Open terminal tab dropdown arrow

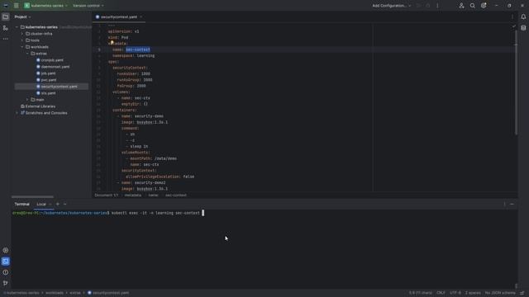[x=65, y=204]
